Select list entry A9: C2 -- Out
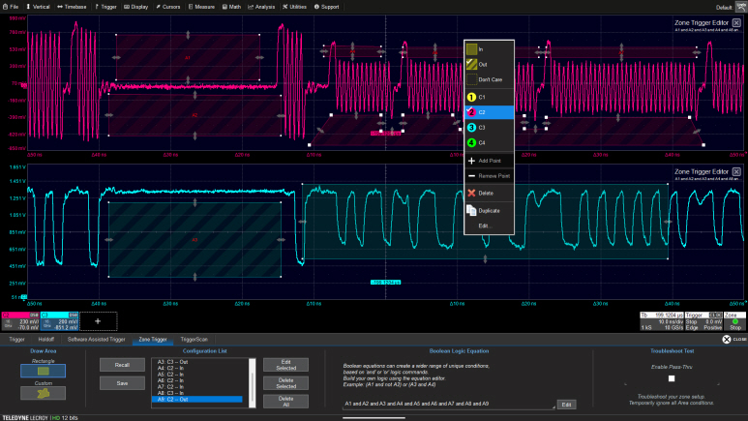 click(198, 399)
